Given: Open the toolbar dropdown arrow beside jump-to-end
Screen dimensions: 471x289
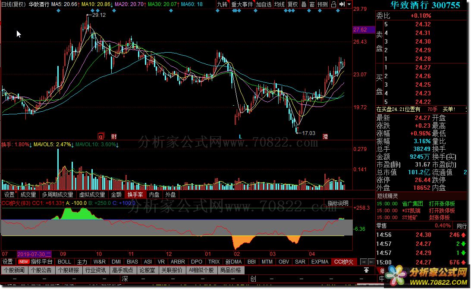Looking at the screenshot, I should point(349,4).
